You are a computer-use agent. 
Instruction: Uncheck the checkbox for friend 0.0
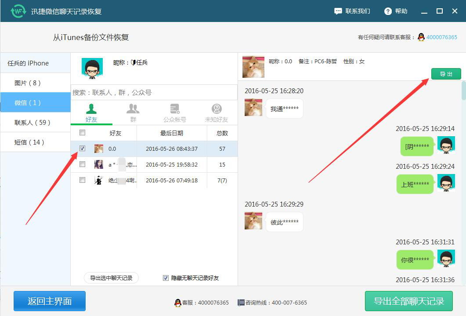point(82,149)
